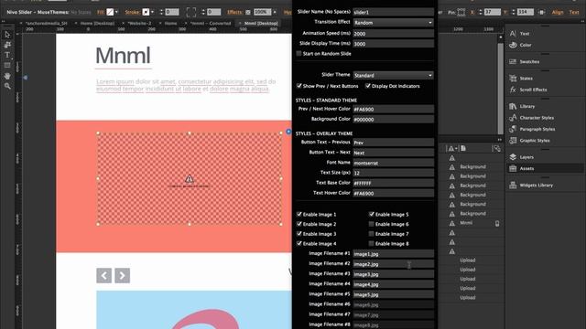This screenshot has height=329, width=586.
Task: Uncheck Enable Image 2
Action: [x=299, y=224]
